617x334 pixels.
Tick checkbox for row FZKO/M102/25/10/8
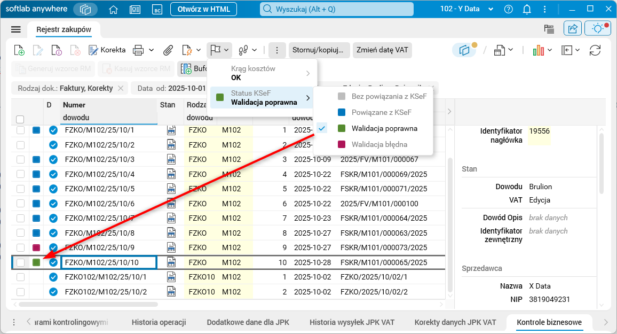pos(20,233)
